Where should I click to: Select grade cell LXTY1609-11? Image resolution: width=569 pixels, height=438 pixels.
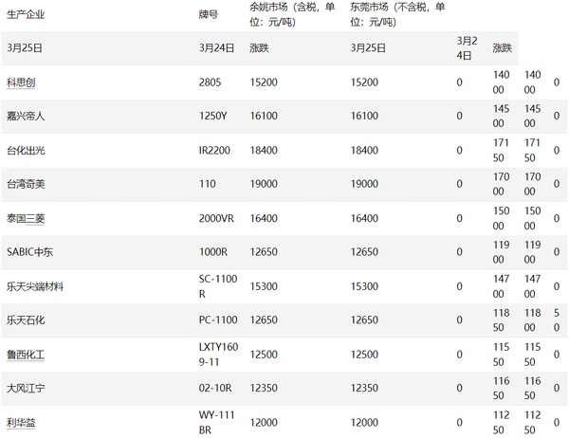[218, 355]
